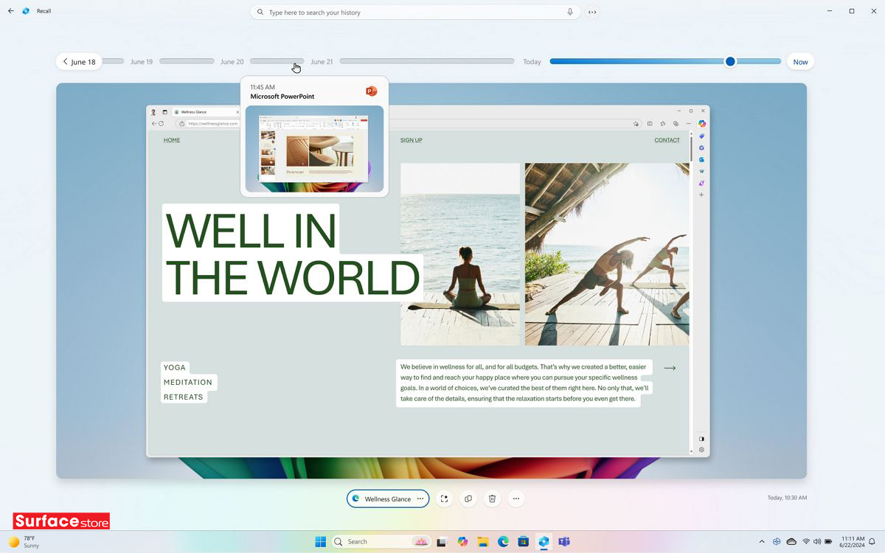Viewport: 885px width, 553px height.
Task: Click the split screen icon in Edge toolbar
Action: coord(650,123)
